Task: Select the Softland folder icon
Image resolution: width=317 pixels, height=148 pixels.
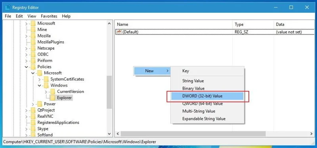Action: (33, 135)
